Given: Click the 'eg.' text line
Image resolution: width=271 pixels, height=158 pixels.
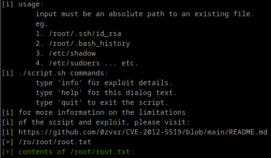Looking at the screenshot, I should coord(42,24).
